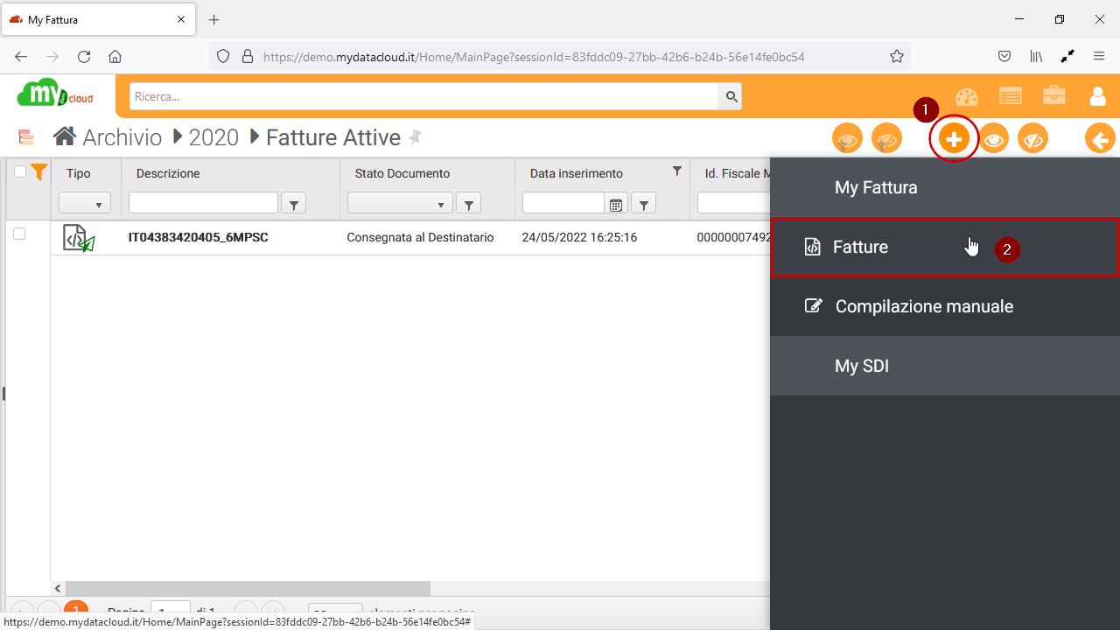
Task: Open the IT04383420405_6MPSC document
Action: click(x=198, y=237)
